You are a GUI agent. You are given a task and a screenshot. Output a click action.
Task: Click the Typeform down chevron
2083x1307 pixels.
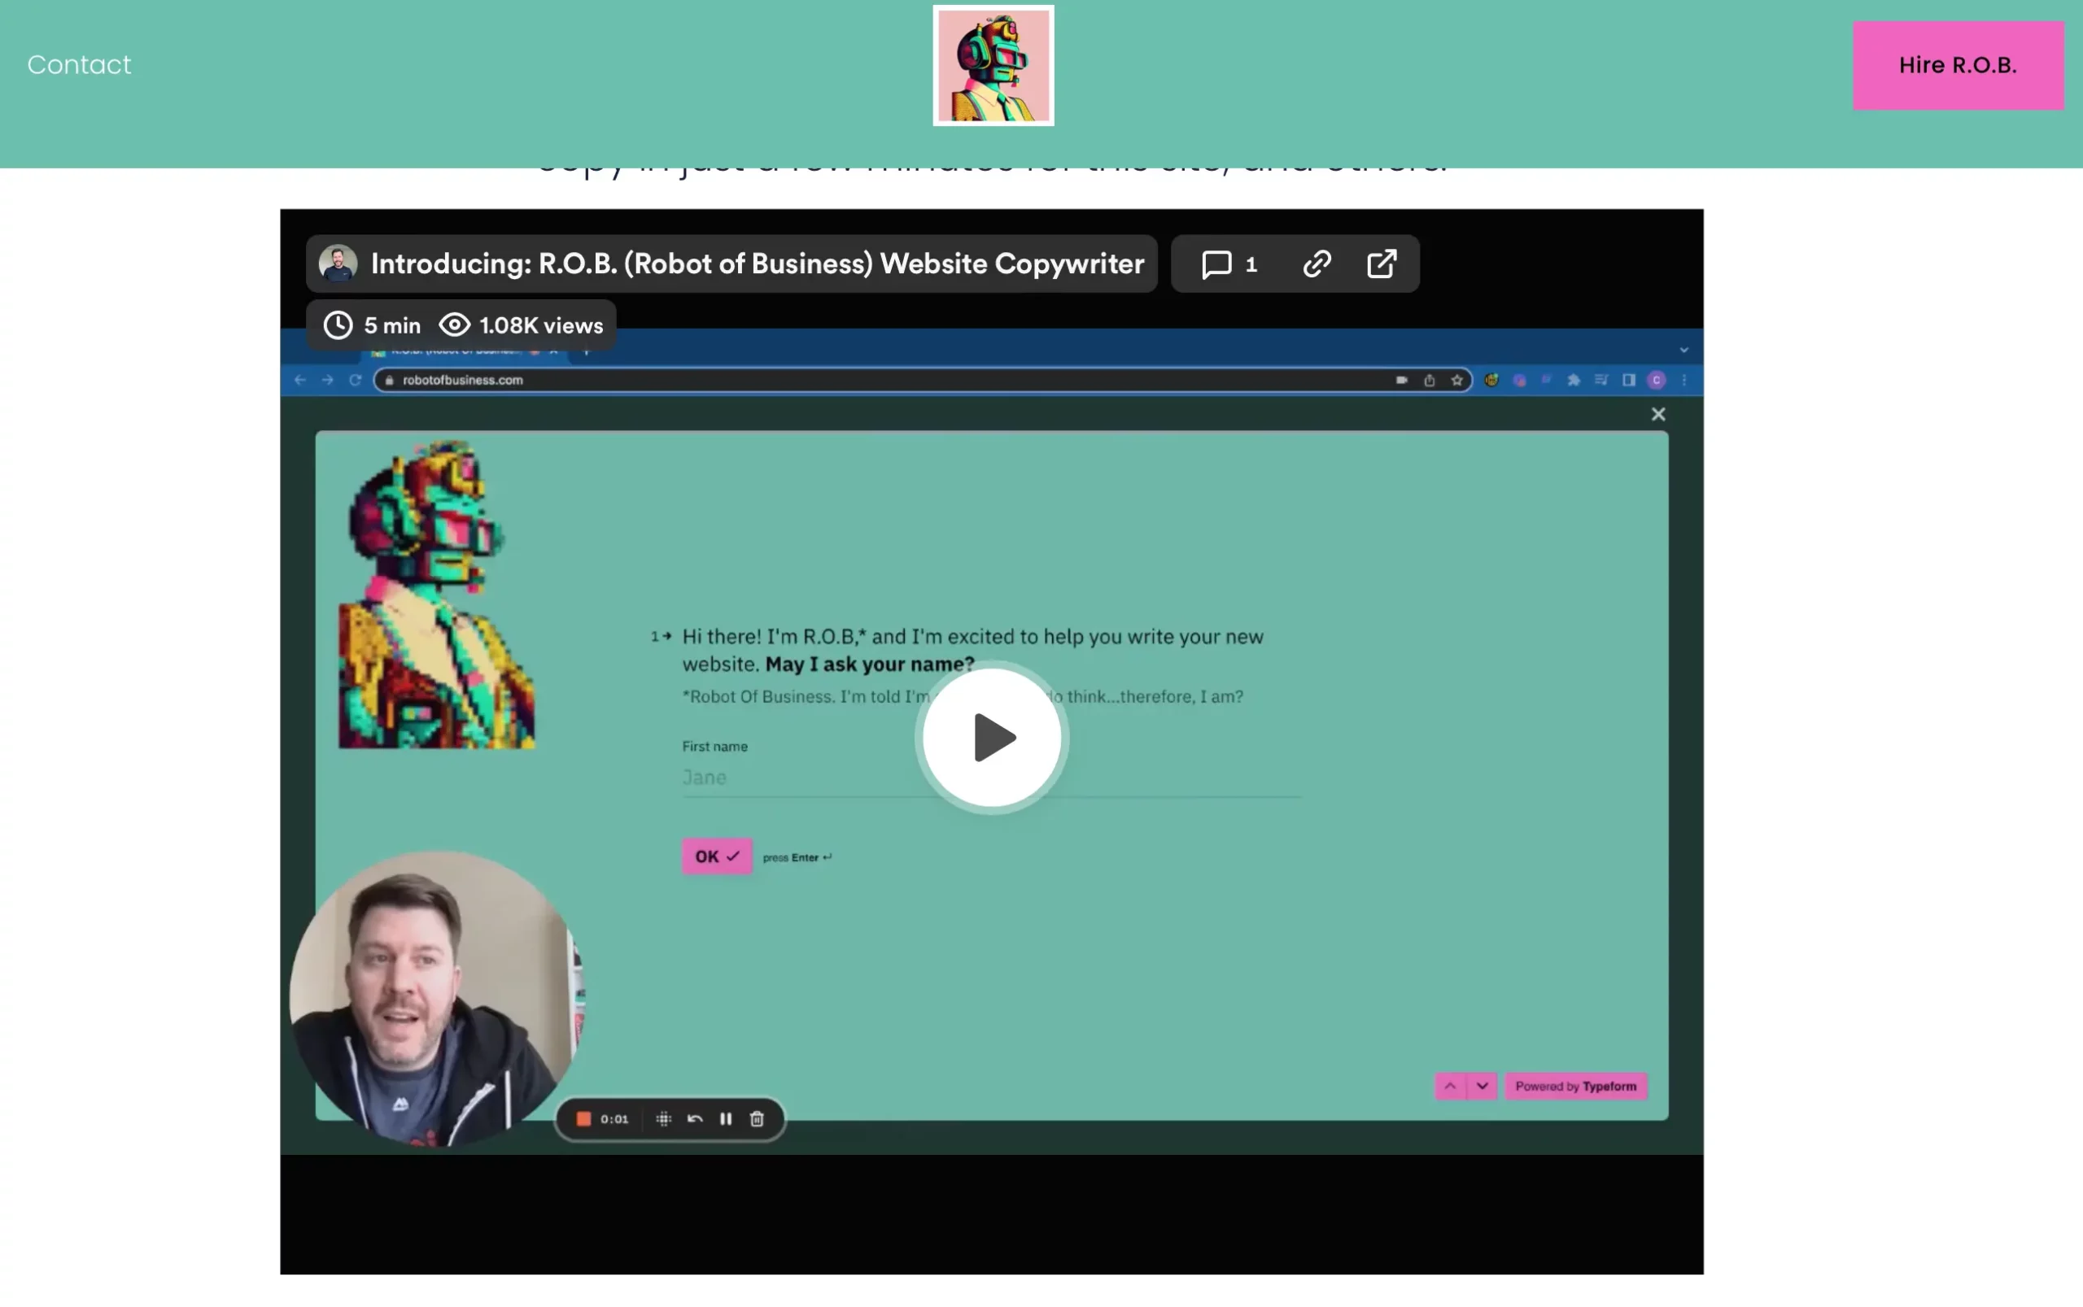(x=1482, y=1086)
